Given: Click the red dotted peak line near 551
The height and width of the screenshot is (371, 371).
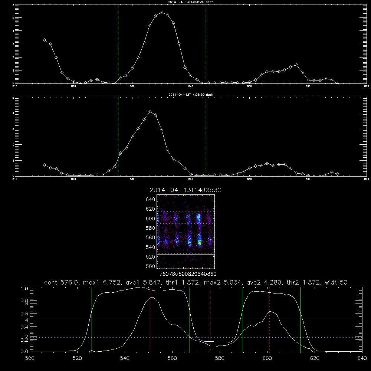Looking at the screenshot, I should pos(151,319).
